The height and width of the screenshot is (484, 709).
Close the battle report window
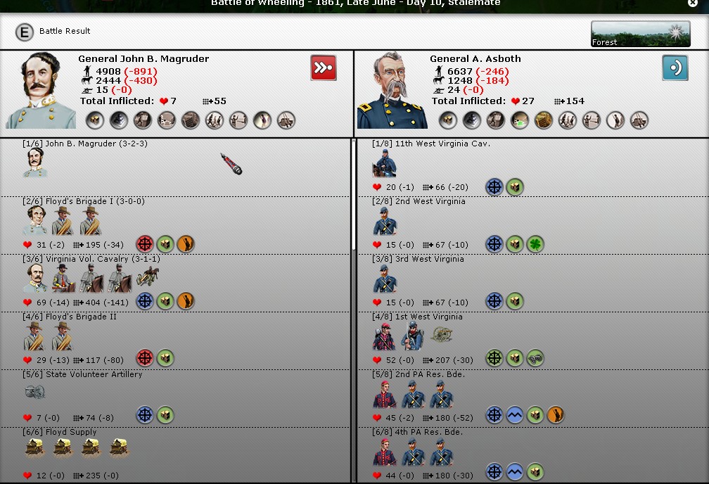tap(693, 3)
